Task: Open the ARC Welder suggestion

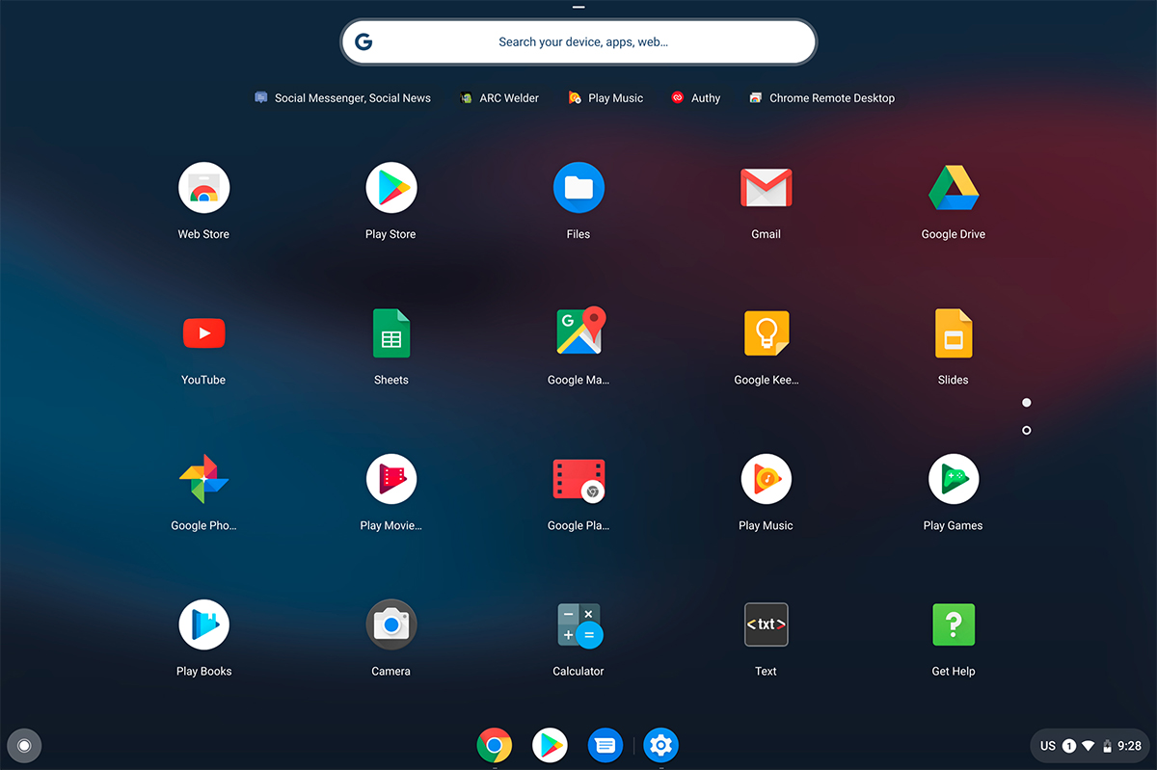Action: (x=498, y=97)
